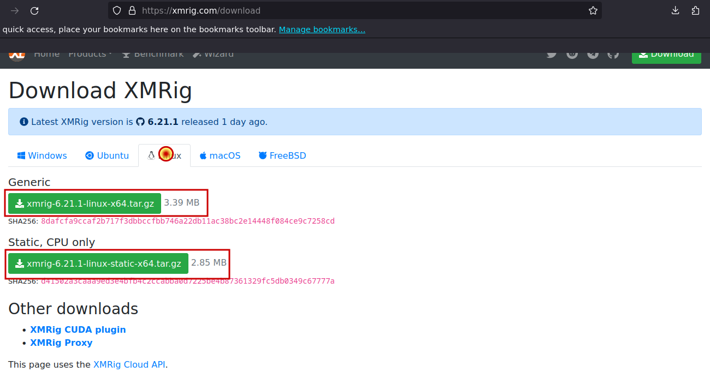This screenshot has height=378, width=710.
Task: Visit XMRig's GitHub repository icon
Action: 613,53
